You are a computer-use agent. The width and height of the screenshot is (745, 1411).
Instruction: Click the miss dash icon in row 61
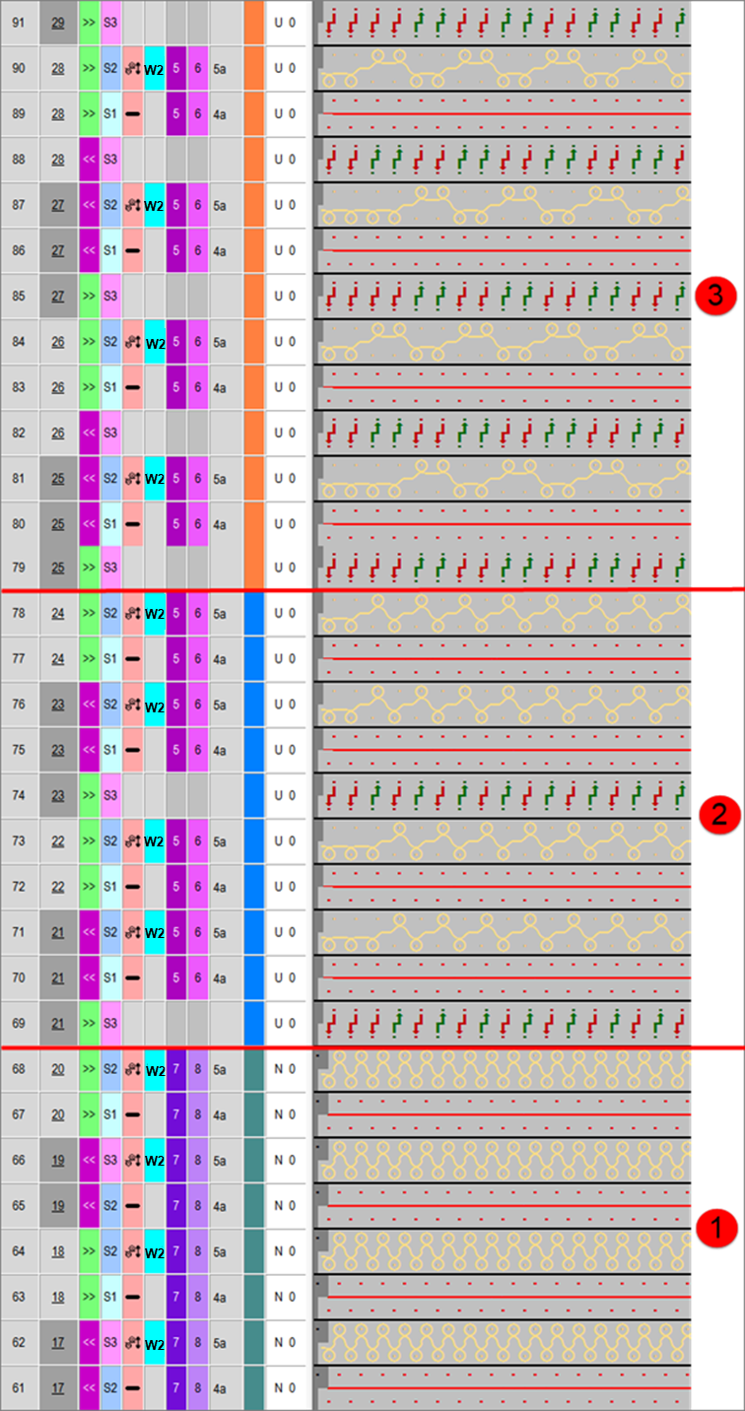(x=132, y=1388)
